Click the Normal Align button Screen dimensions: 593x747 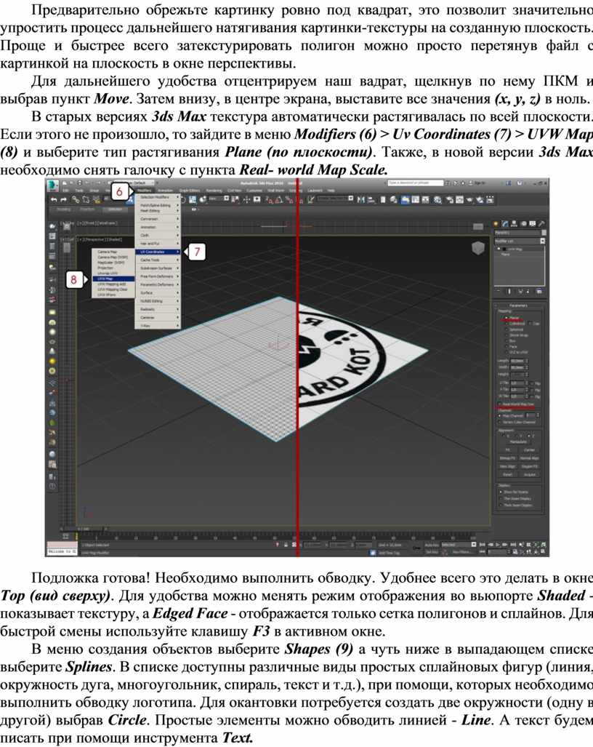click(x=529, y=458)
